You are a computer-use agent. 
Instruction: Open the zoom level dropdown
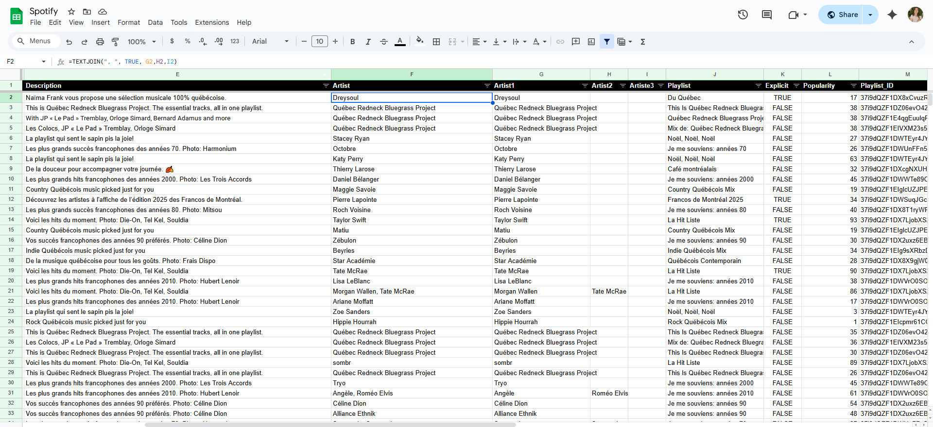click(142, 42)
